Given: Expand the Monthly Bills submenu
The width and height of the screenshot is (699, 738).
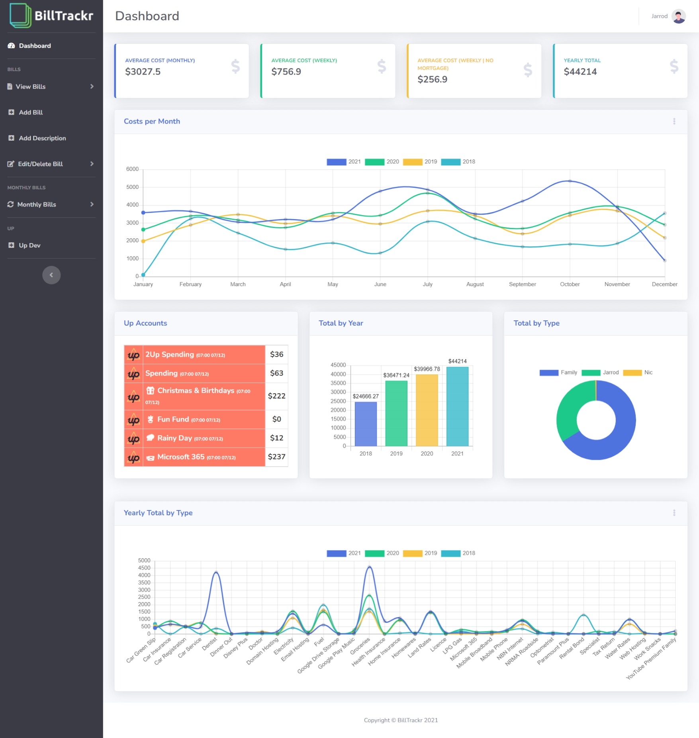Looking at the screenshot, I should click(x=92, y=204).
